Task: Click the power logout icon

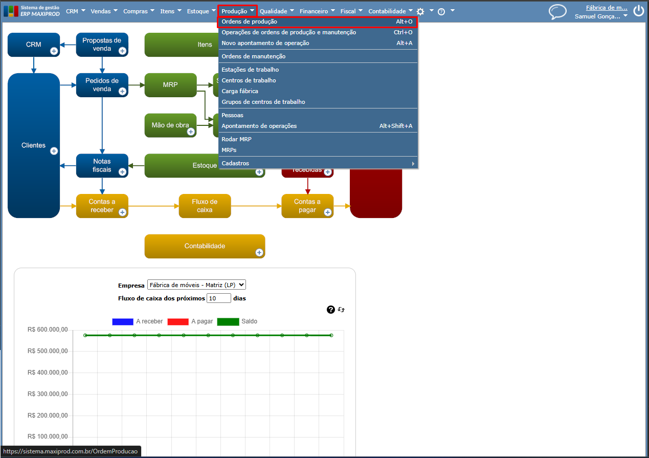Action: point(638,11)
